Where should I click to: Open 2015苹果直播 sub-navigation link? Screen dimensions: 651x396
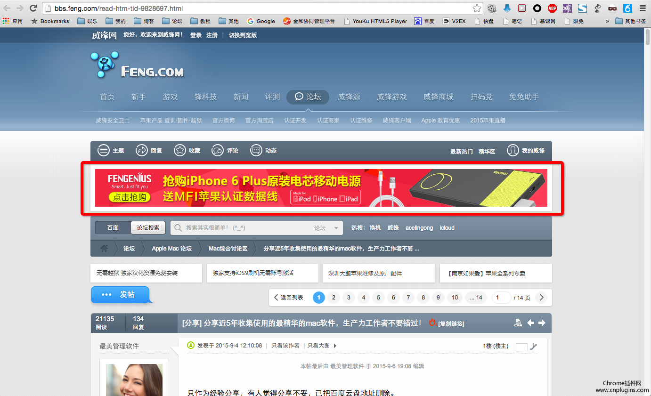(488, 121)
